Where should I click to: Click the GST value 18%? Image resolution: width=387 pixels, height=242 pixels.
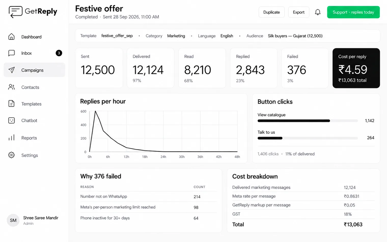click(x=348, y=214)
